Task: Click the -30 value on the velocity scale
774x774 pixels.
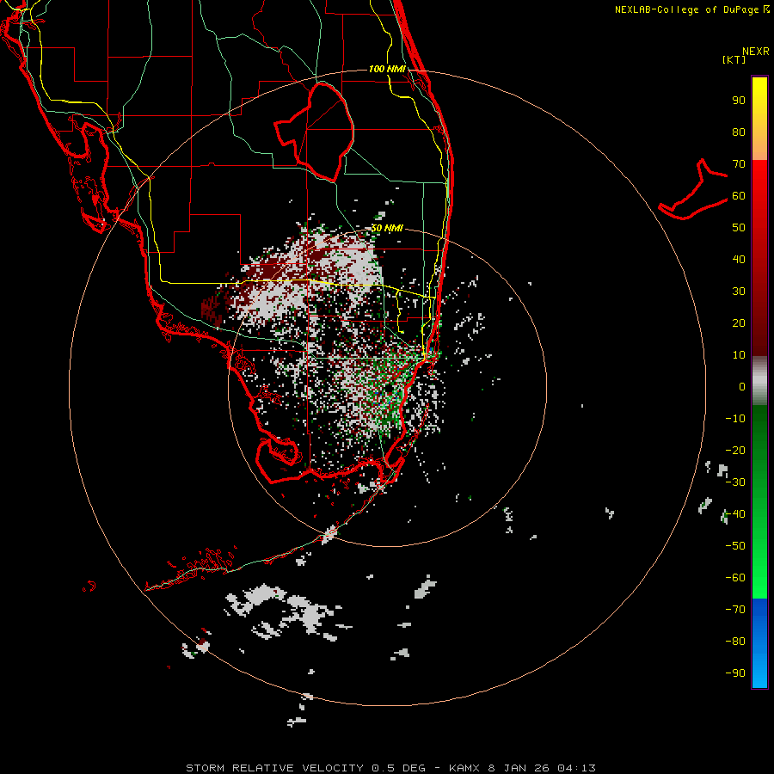Action: point(735,482)
